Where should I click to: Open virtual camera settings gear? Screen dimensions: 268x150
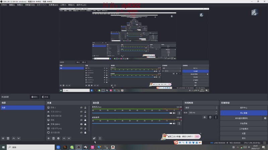[265, 118]
